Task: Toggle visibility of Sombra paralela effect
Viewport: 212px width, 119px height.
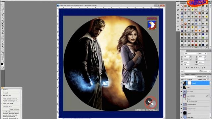Action: 187,101
